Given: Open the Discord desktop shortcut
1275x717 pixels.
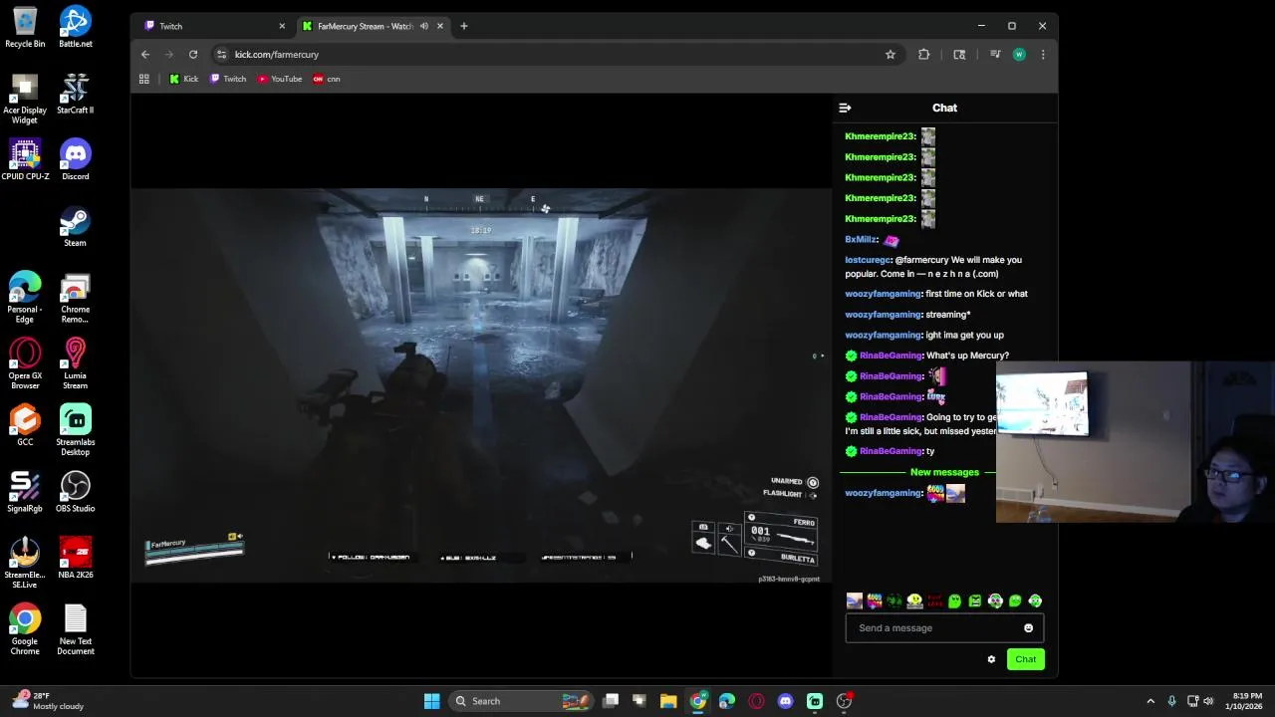Looking at the screenshot, I should 75,159.
